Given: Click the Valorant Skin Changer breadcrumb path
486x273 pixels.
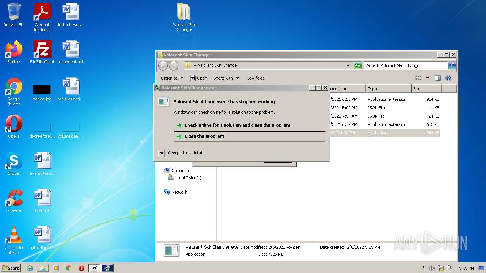Looking at the screenshot, I should [218, 65].
